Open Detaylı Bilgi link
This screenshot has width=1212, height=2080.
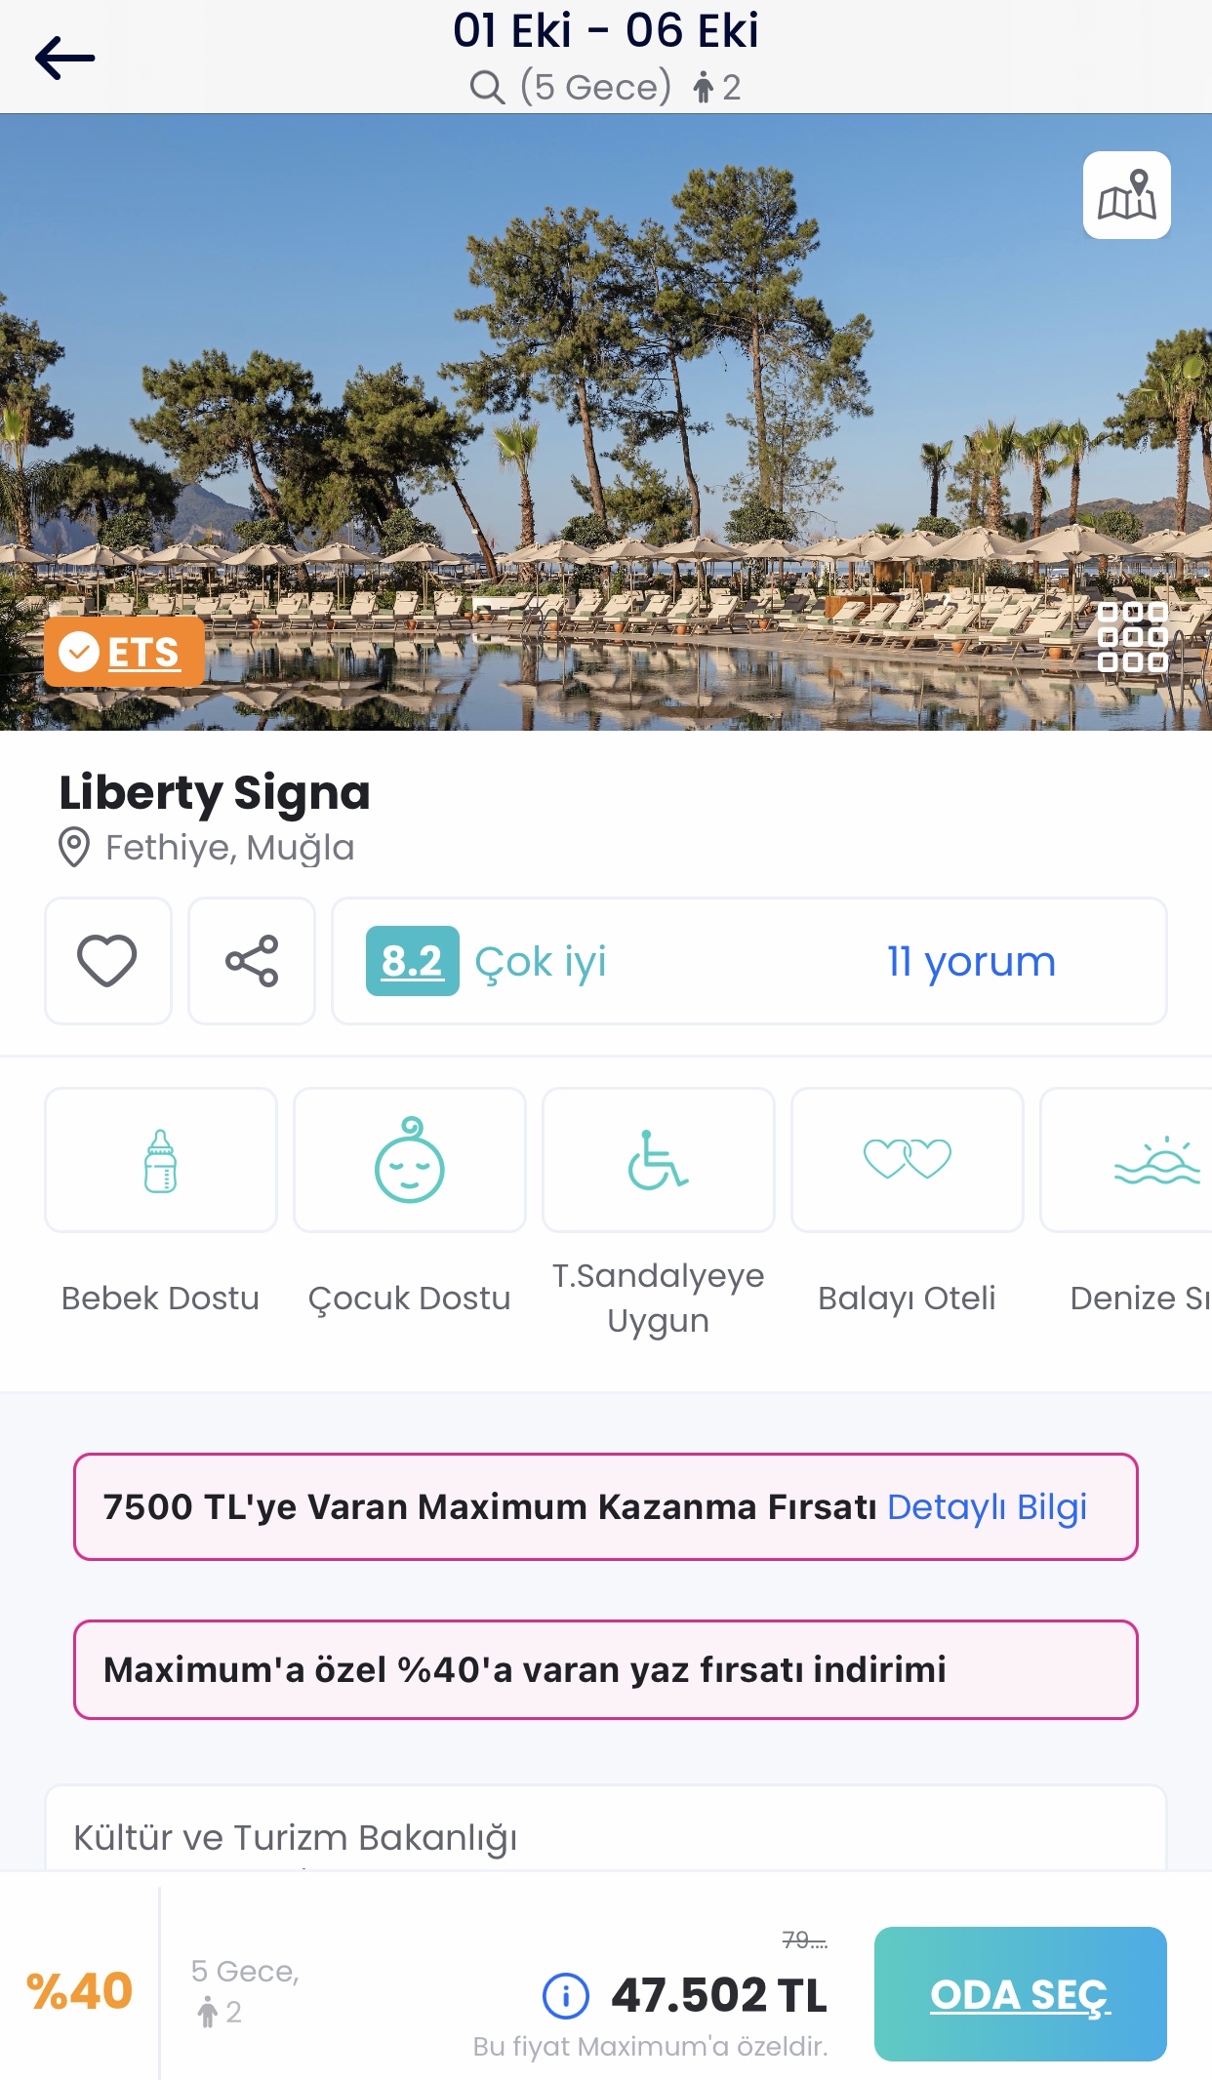click(x=987, y=1507)
